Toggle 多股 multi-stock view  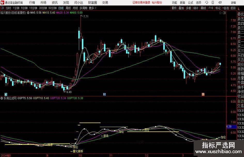(x=188, y=8)
